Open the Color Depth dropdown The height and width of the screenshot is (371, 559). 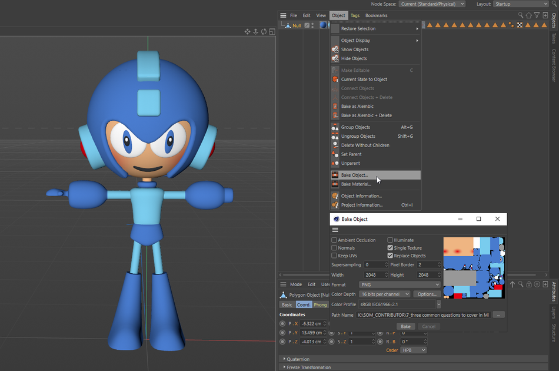(385, 294)
